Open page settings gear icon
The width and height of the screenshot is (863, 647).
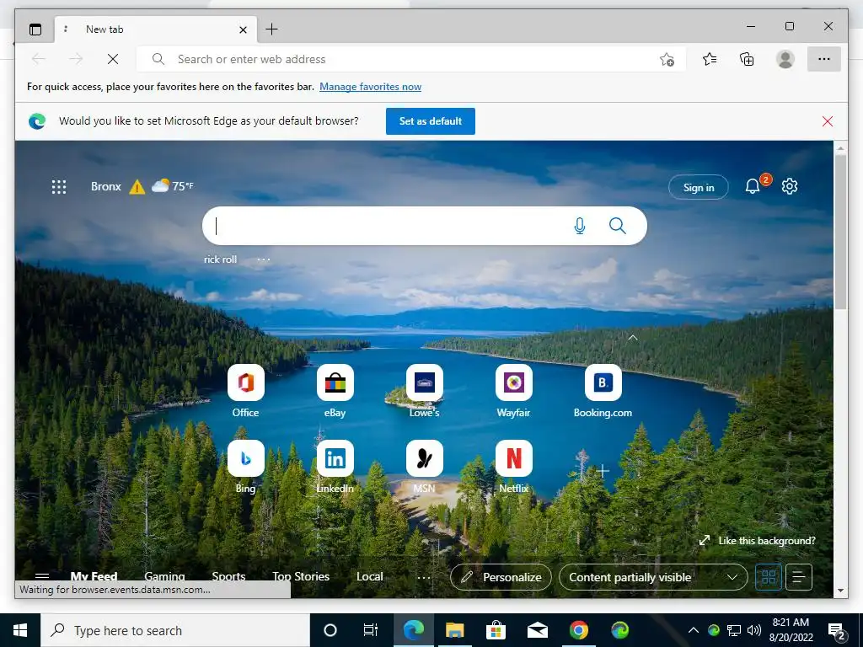pos(789,186)
